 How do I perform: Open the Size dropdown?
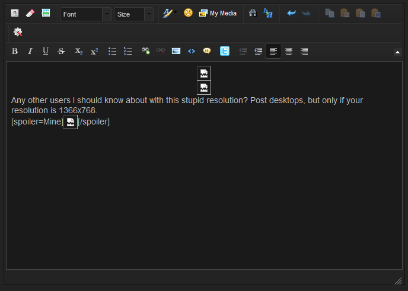point(133,14)
